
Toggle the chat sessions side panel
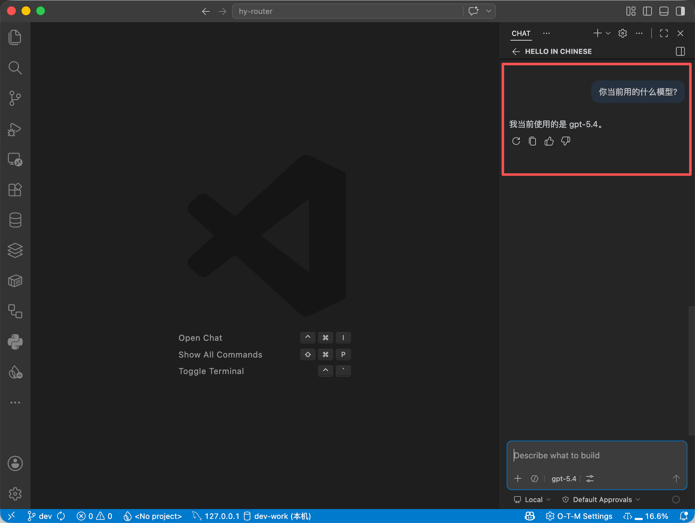tap(680, 51)
